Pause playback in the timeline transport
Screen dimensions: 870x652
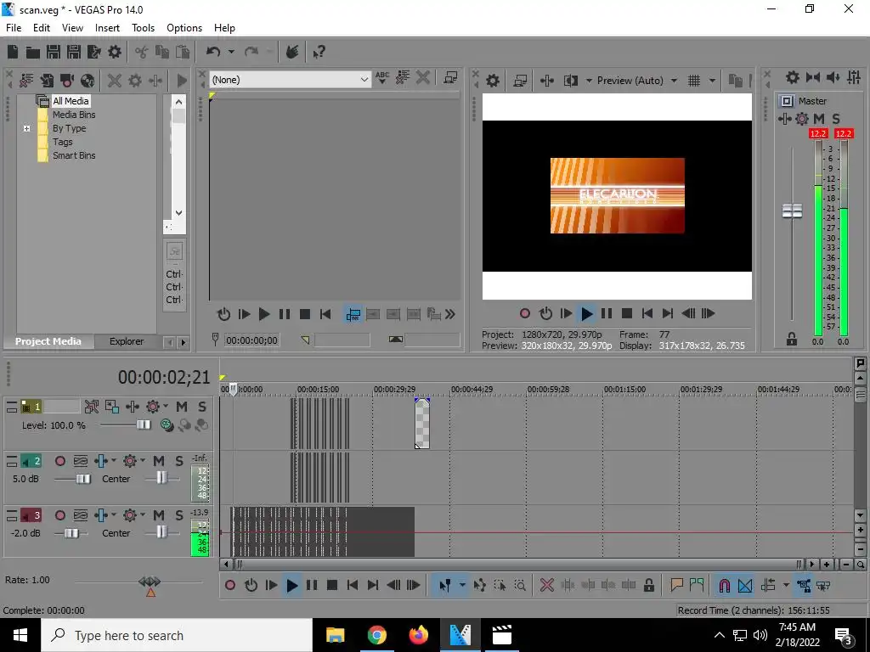312,586
